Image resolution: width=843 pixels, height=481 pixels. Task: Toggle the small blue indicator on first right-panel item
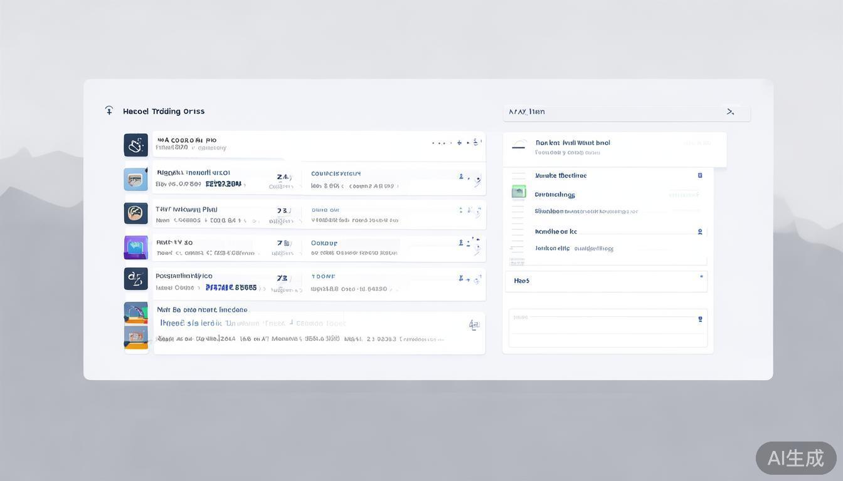coord(700,175)
